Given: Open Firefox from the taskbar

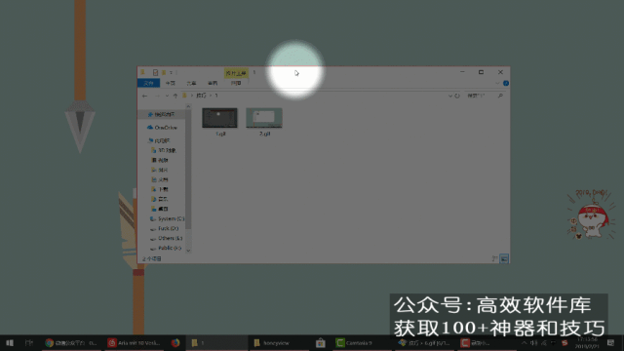Looking at the screenshot, I should coord(175,342).
